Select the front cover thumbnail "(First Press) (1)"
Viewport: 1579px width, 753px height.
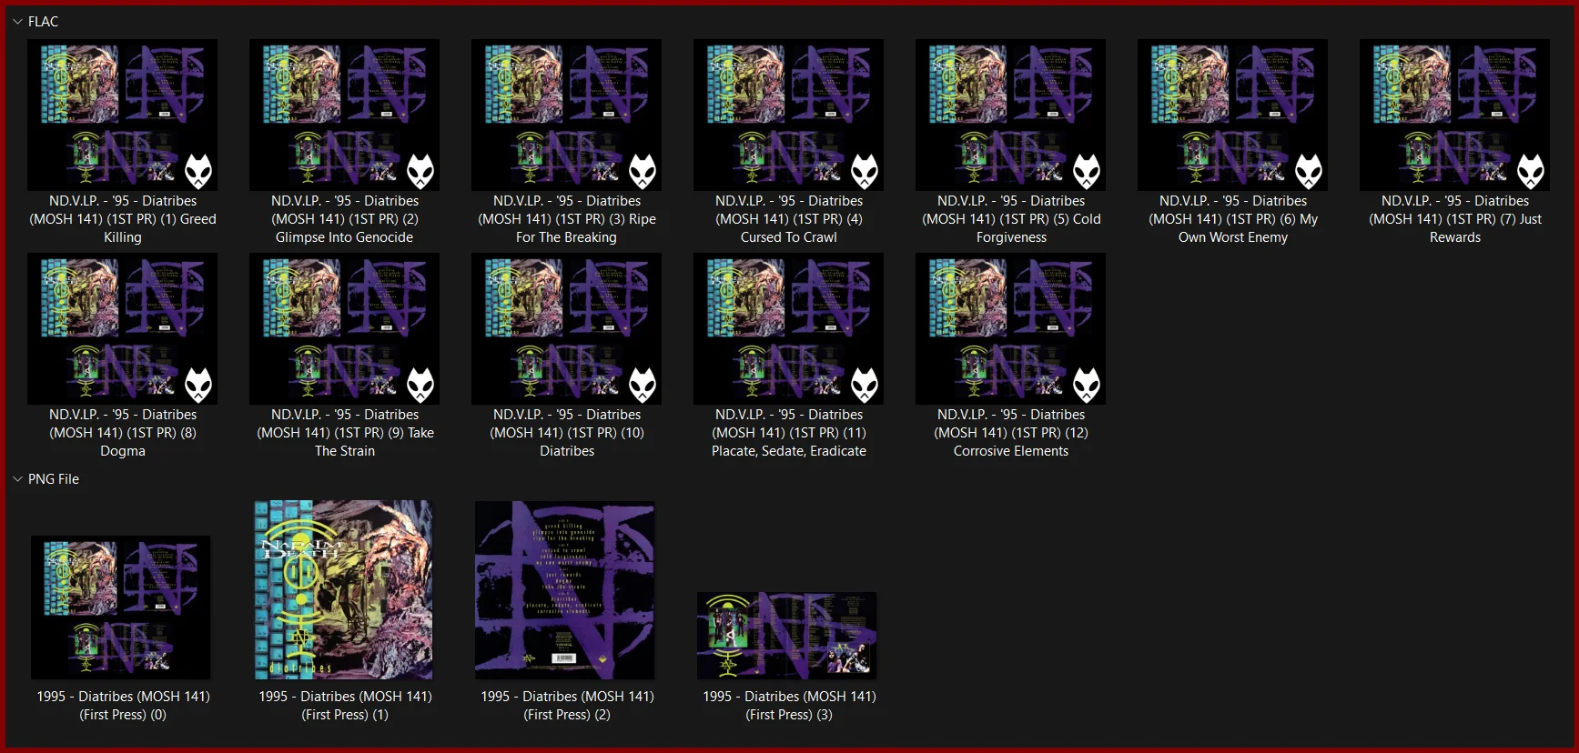point(344,589)
